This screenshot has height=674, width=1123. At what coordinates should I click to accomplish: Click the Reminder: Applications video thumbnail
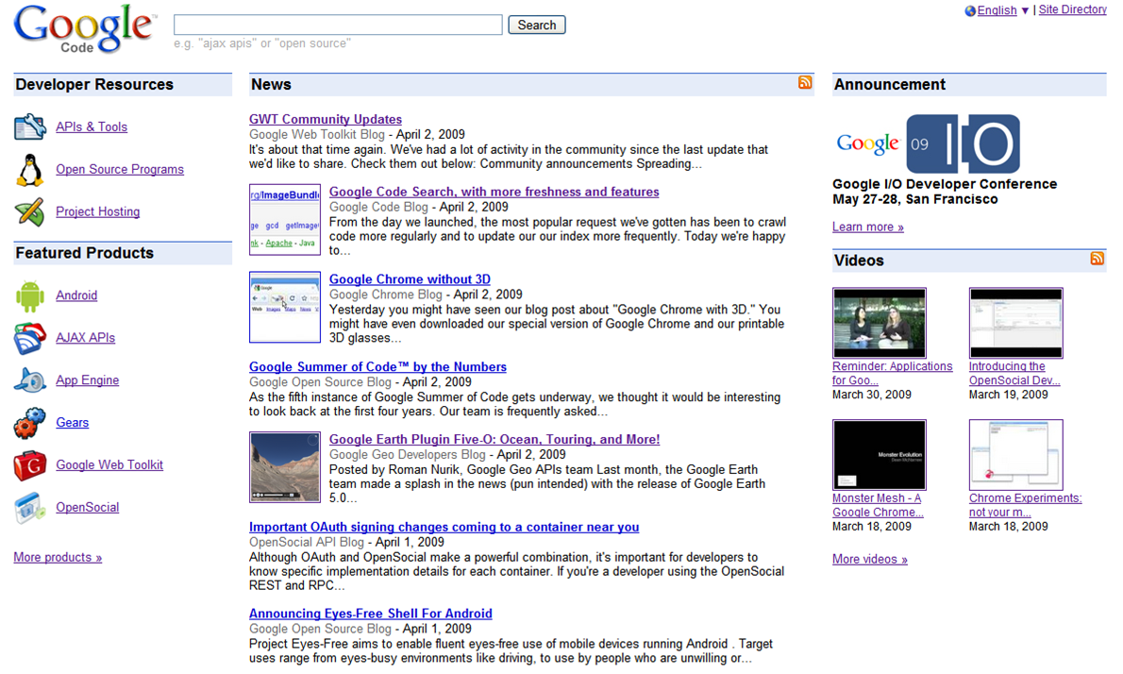[879, 323]
